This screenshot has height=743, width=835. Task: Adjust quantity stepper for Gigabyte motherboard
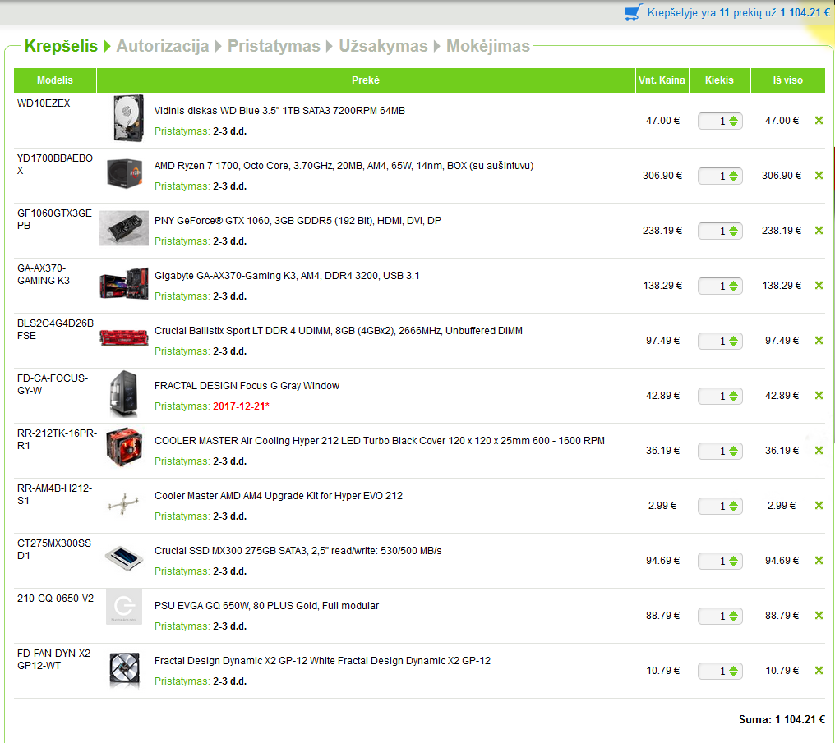click(x=733, y=287)
